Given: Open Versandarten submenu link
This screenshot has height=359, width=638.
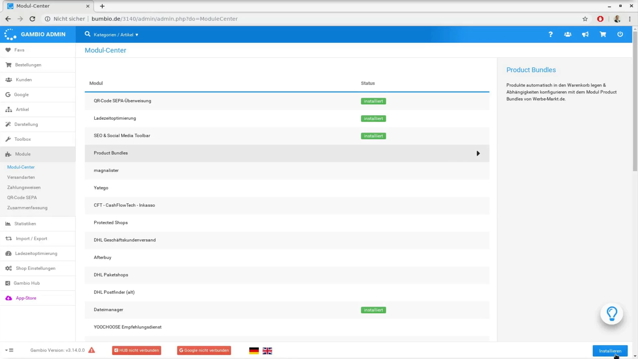Looking at the screenshot, I should (21, 177).
